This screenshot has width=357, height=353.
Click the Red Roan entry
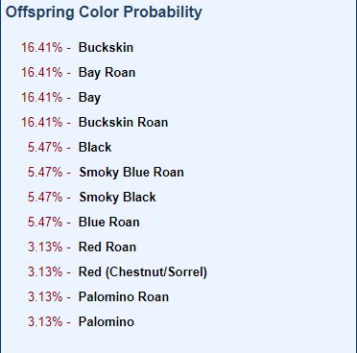tap(107, 247)
